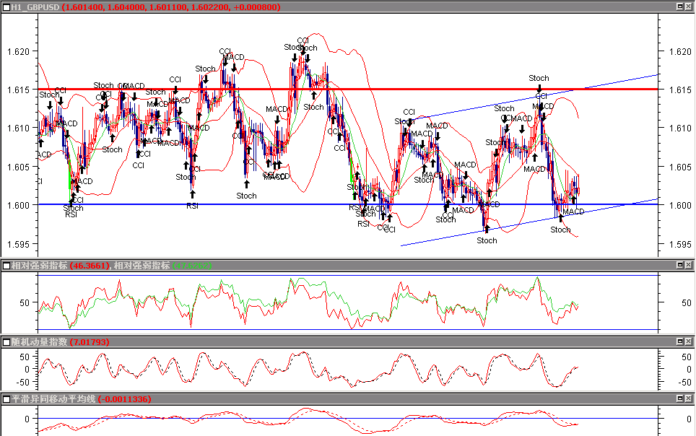Image resolution: width=696 pixels, height=436 pixels.
Task: Click the green RSI value 47.6262
Action: pyautogui.click(x=192, y=266)
